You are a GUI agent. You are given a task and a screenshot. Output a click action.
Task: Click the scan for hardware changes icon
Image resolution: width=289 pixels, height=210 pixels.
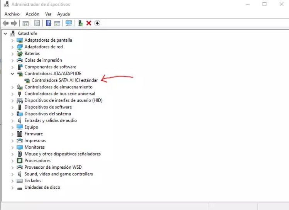click(x=69, y=23)
